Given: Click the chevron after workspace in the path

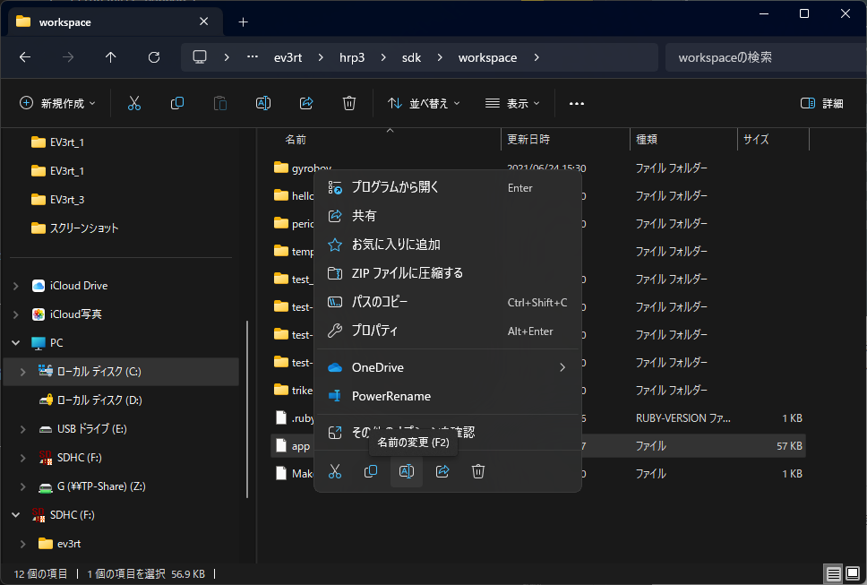Looking at the screenshot, I should pyautogui.click(x=537, y=57).
